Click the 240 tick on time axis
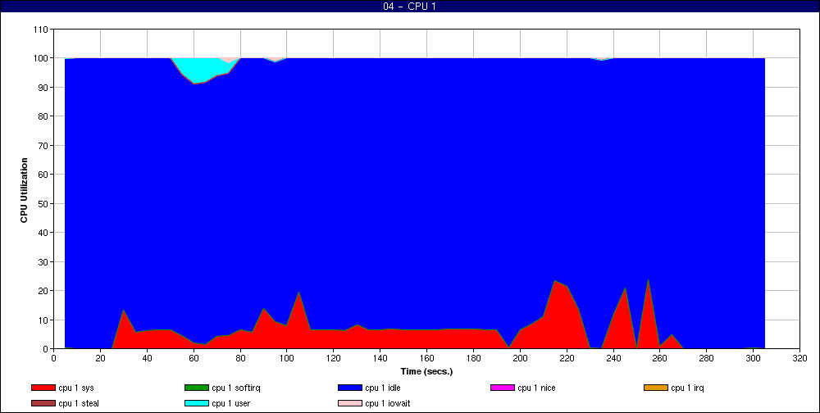The height and width of the screenshot is (413, 820). [613, 357]
